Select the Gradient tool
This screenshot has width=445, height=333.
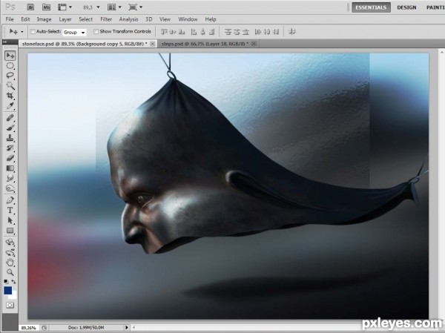pyautogui.click(x=10, y=168)
